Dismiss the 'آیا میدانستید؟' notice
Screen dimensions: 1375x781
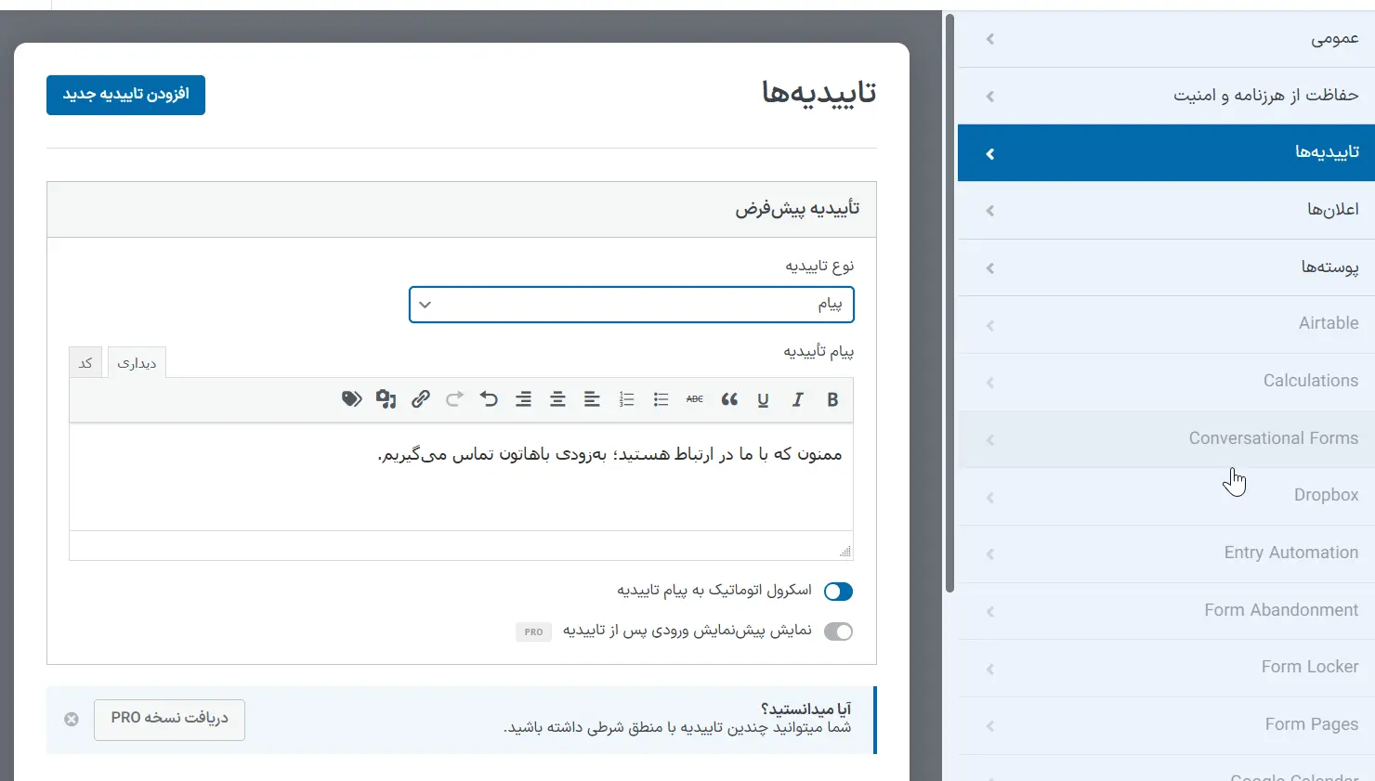click(x=72, y=720)
